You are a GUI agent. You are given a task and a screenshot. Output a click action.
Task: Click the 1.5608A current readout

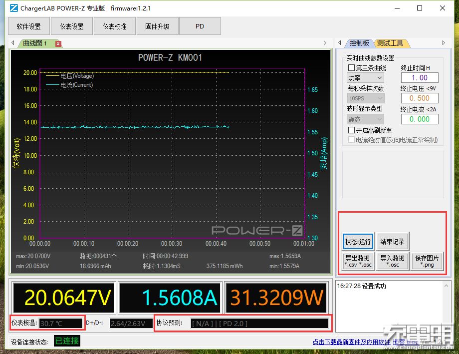pyautogui.click(x=170, y=298)
